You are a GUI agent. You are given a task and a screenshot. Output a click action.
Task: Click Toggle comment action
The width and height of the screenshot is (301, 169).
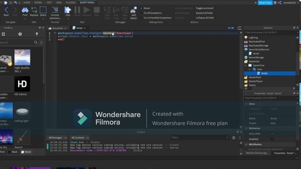click(x=205, y=8)
